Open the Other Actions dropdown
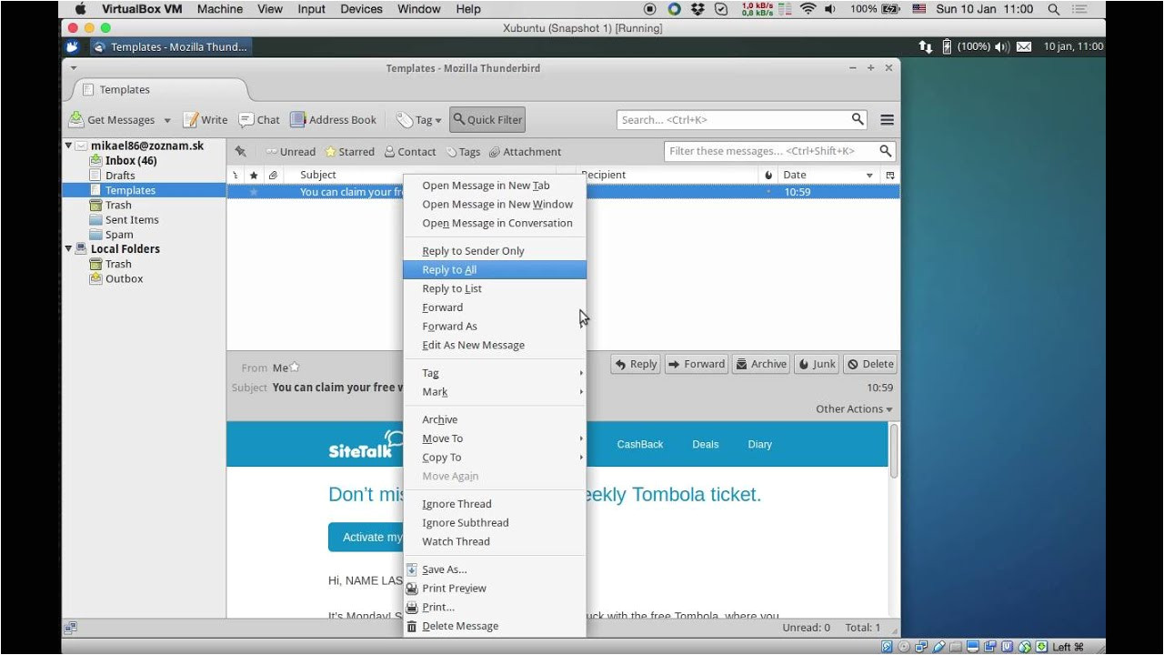 click(x=854, y=409)
